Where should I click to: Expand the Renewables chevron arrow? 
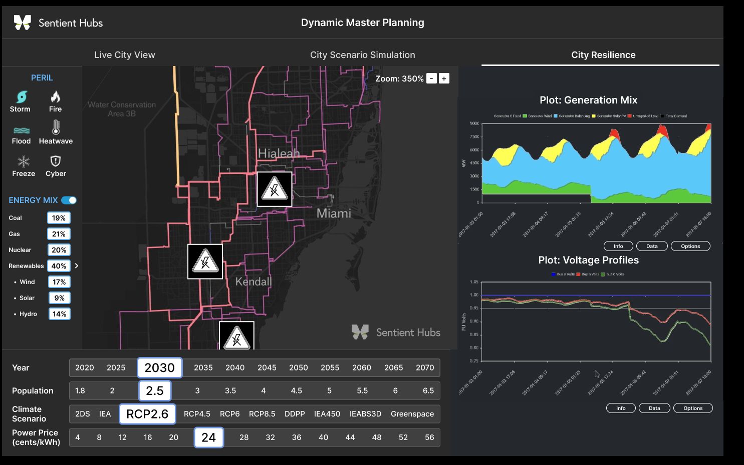coord(77,266)
